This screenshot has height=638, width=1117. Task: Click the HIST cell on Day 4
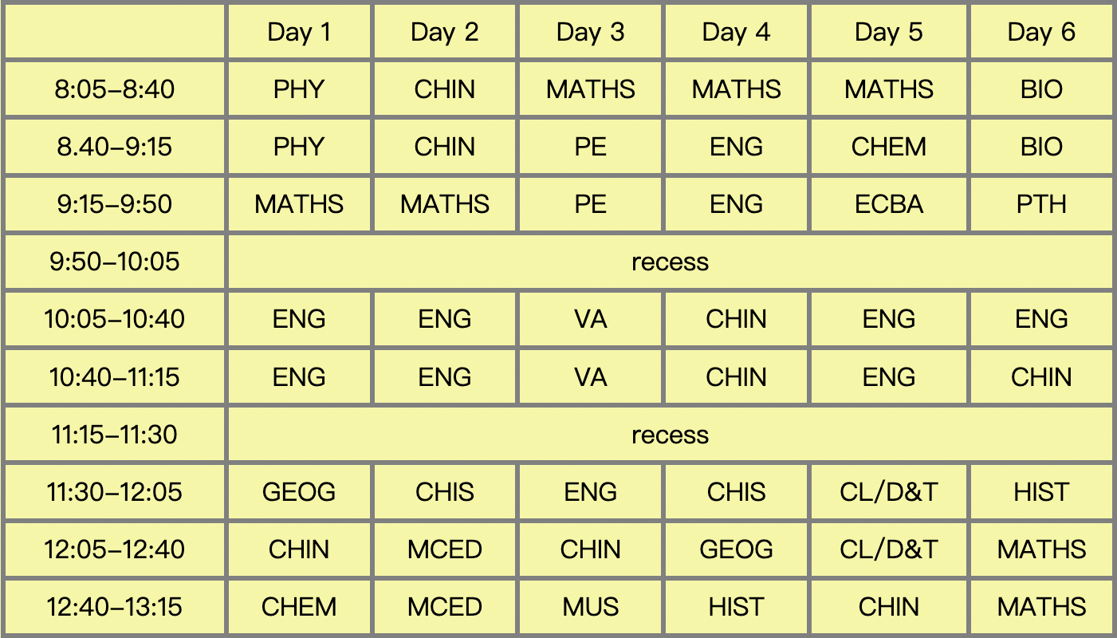pyautogui.click(x=736, y=607)
